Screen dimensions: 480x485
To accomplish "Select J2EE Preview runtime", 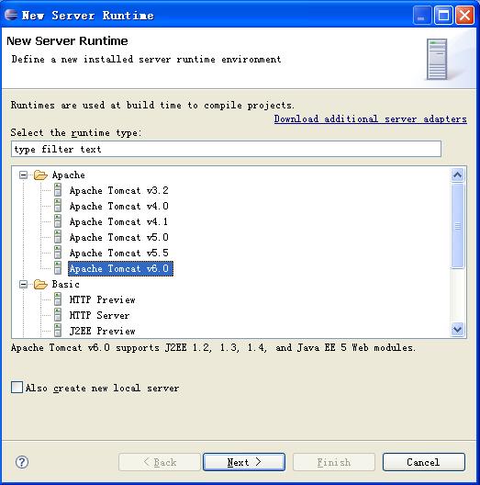I will (102, 331).
